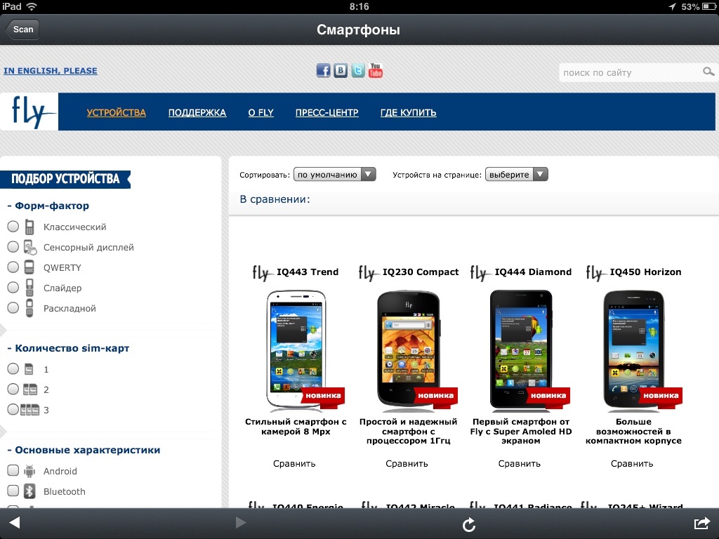Open the Сортировать dropdown
Viewport: 719px width, 539px height.
point(335,175)
